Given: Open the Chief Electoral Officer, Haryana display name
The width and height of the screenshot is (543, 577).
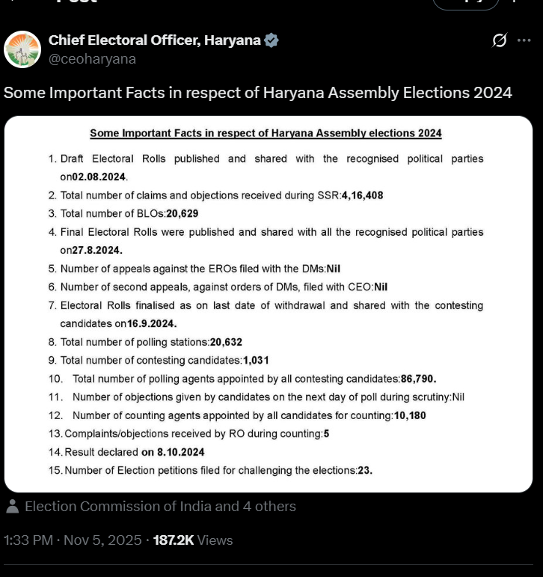Looking at the screenshot, I should click(x=154, y=40).
